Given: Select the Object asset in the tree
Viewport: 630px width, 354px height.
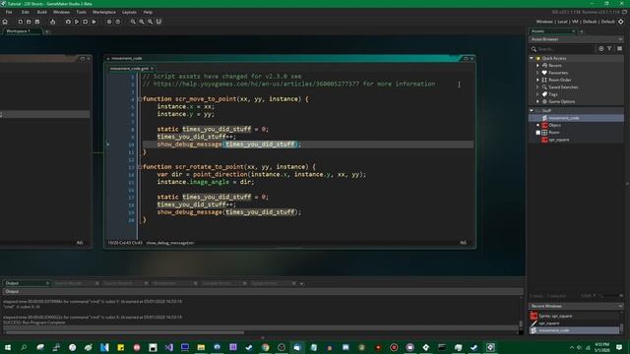Looking at the screenshot, I should (554, 125).
